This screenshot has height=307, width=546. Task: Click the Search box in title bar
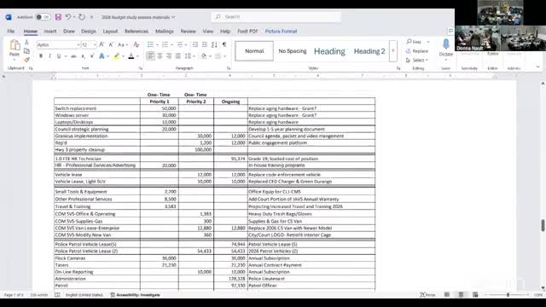tap(276, 17)
